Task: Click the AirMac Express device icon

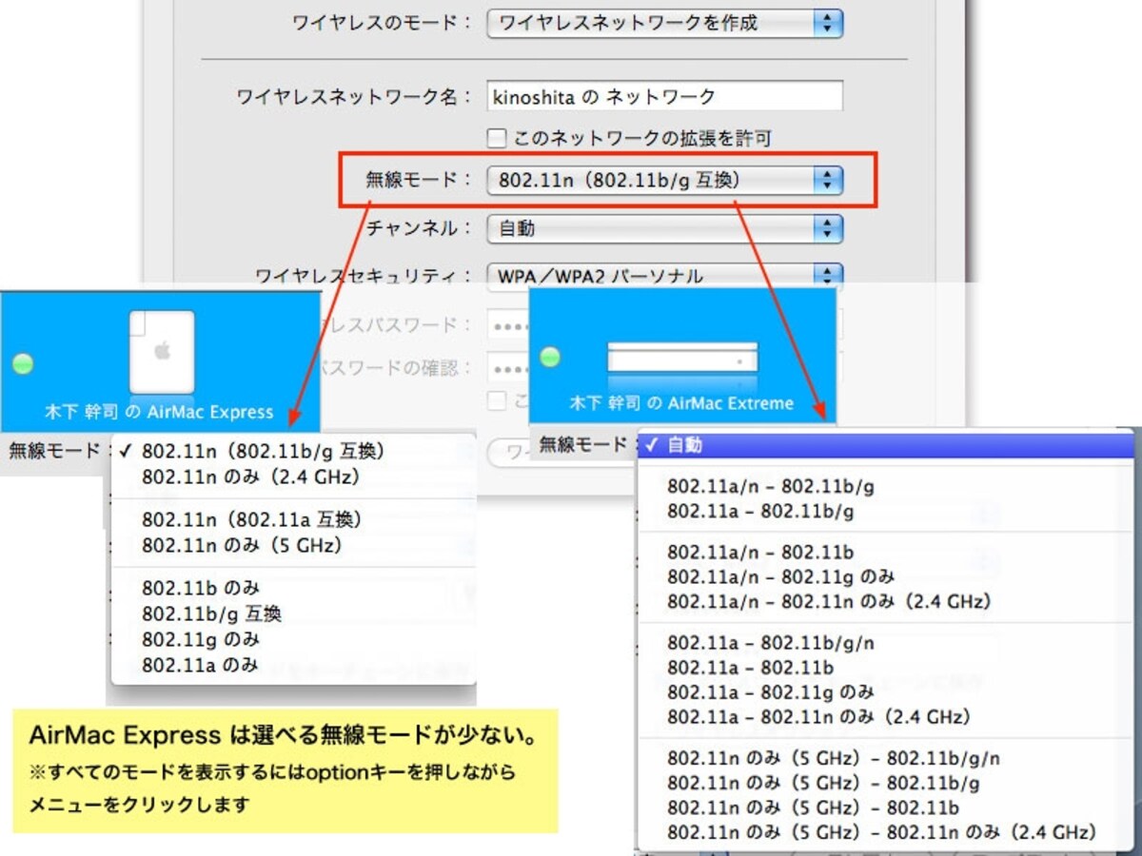Action: [x=162, y=351]
